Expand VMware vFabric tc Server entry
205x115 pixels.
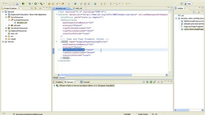pos(54,86)
